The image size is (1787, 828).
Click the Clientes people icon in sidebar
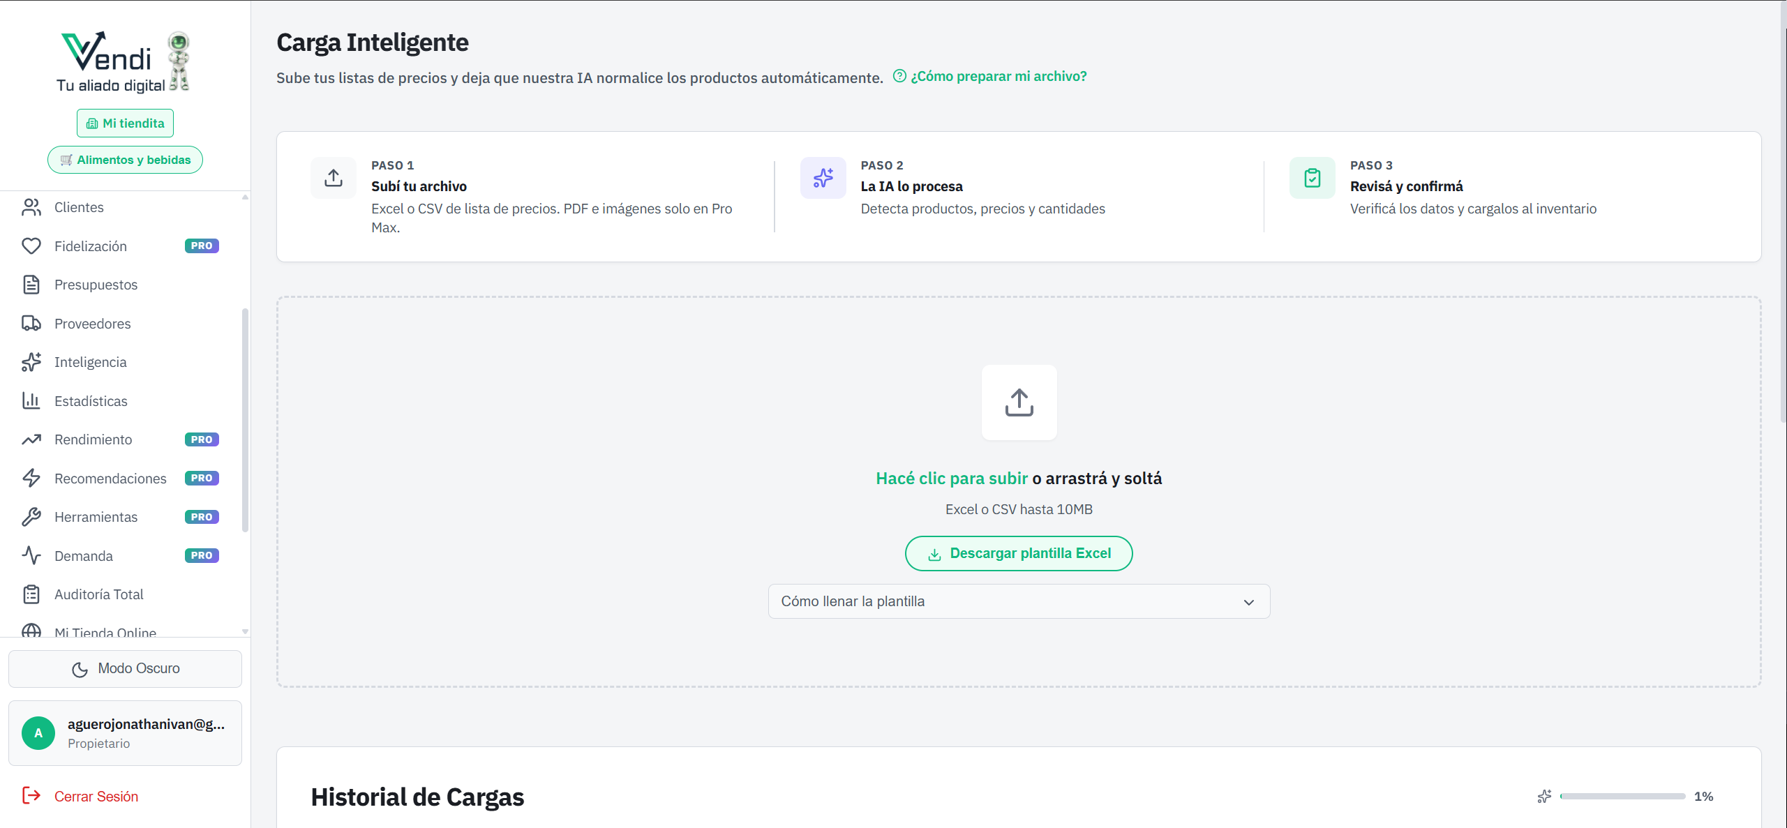[31, 207]
